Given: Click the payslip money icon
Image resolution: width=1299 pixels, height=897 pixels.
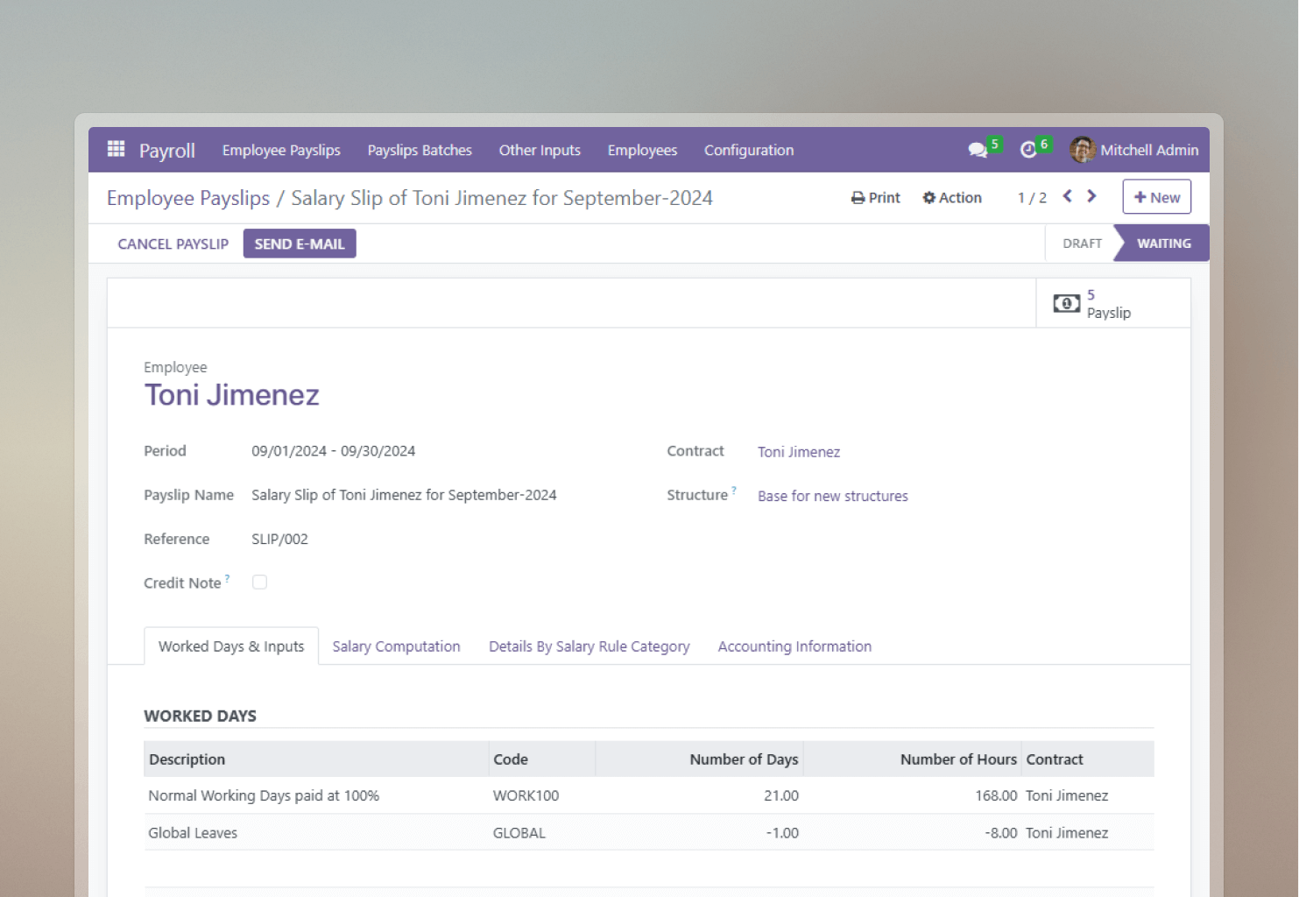Looking at the screenshot, I should click(x=1066, y=303).
